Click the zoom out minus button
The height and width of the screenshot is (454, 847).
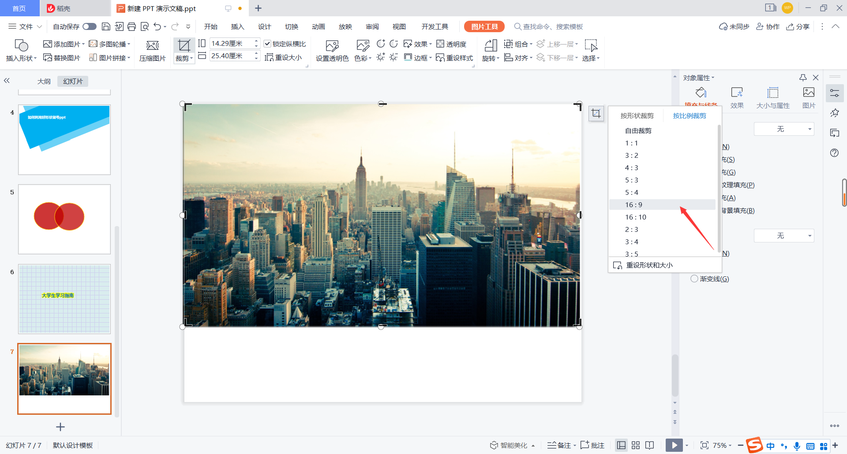point(740,445)
